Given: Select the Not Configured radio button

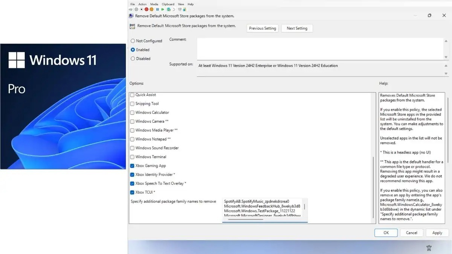Looking at the screenshot, I should [x=133, y=41].
